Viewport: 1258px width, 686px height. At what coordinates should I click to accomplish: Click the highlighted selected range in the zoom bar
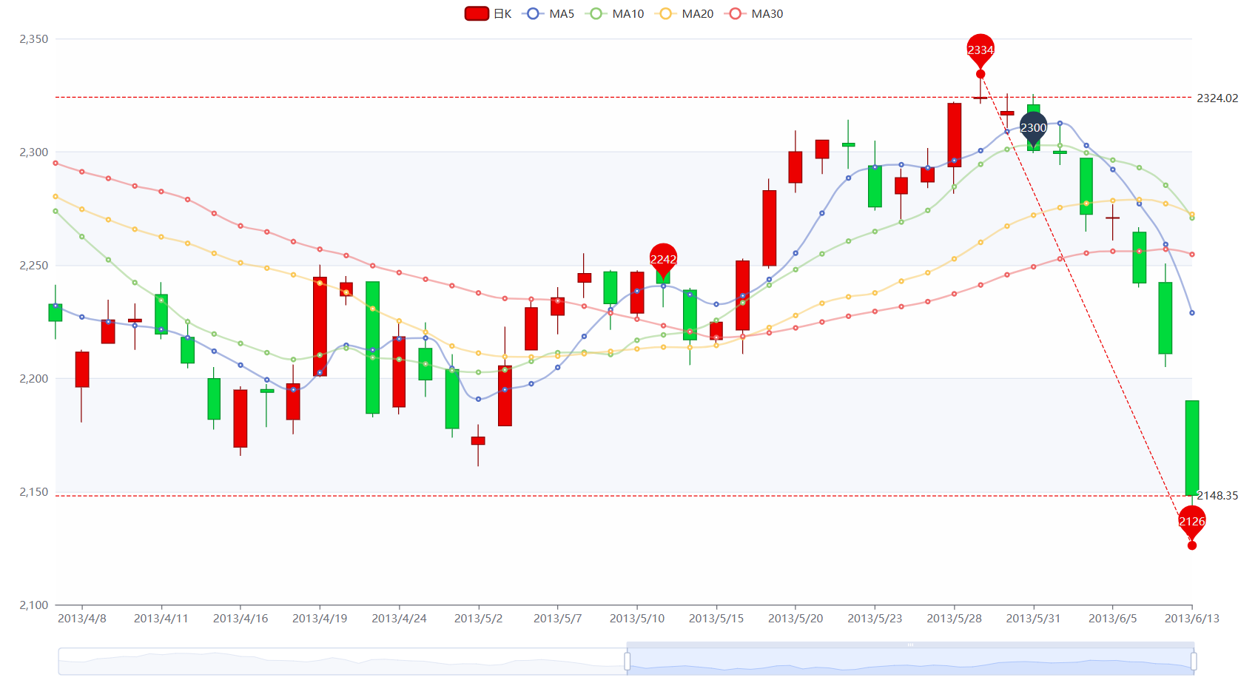[910, 662]
